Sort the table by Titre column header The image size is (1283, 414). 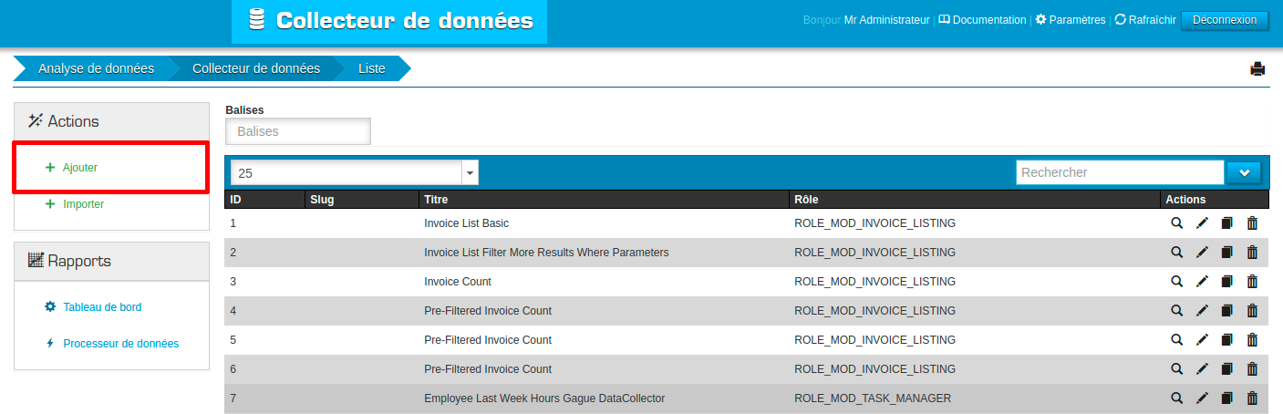pos(436,200)
